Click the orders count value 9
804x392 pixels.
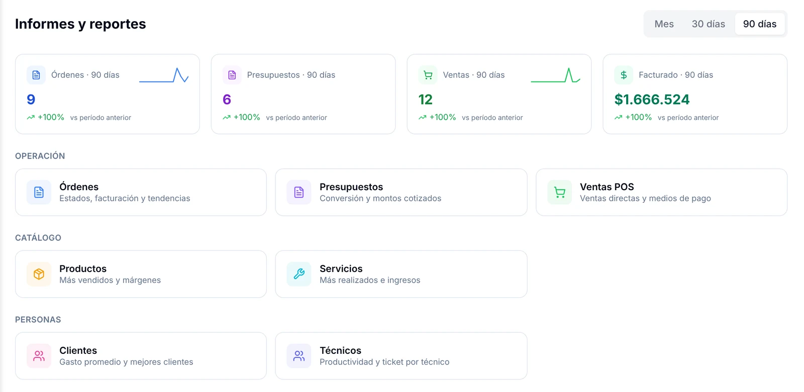[x=31, y=99]
